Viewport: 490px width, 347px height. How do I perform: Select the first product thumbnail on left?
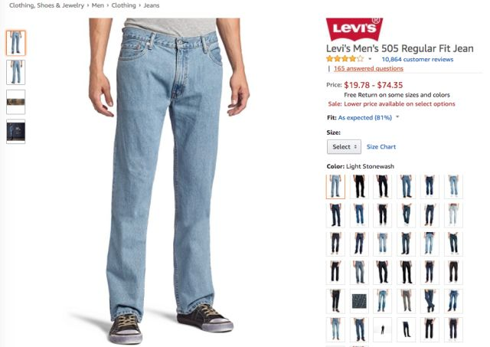click(15, 43)
